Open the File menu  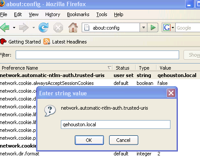[x=3, y=14]
